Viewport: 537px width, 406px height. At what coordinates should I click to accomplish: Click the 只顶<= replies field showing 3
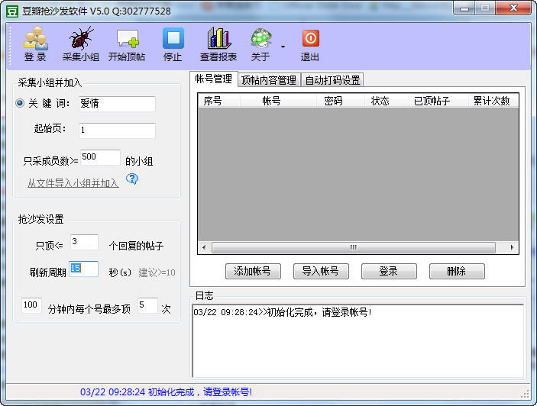pyautogui.click(x=84, y=242)
